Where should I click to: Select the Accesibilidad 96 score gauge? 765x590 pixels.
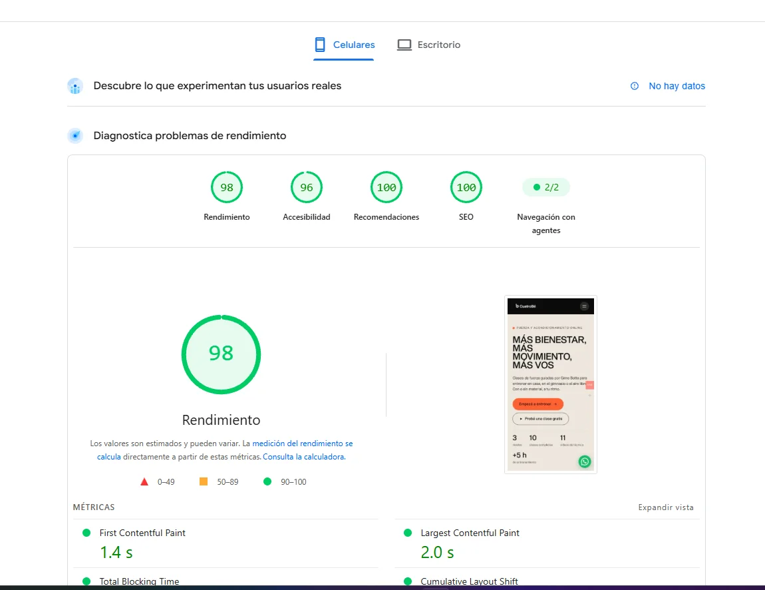pyautogui.click(x=307, y=187)
